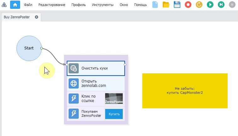Click the lightning icon of Клик по ссылке
This screenshot has height=136, width=238.
point(74,98)
